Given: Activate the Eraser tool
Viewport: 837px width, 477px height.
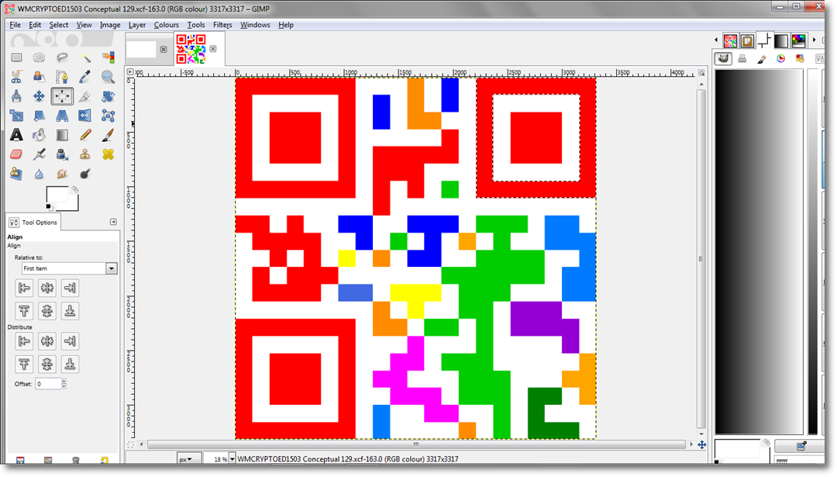Looking at the screenshot, I should click(x=16, y=154).
